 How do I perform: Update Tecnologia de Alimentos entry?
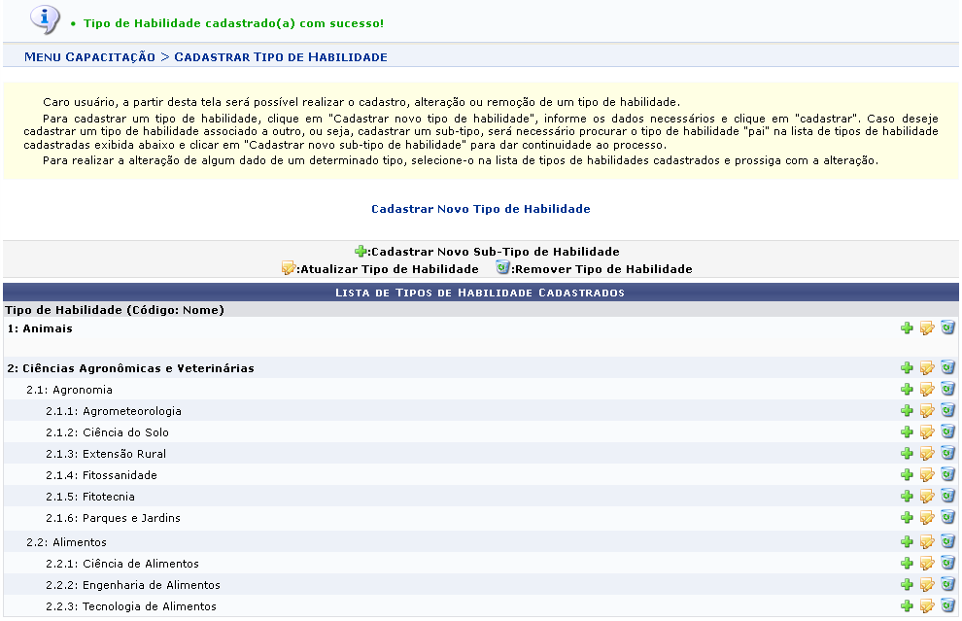[927, 606]
